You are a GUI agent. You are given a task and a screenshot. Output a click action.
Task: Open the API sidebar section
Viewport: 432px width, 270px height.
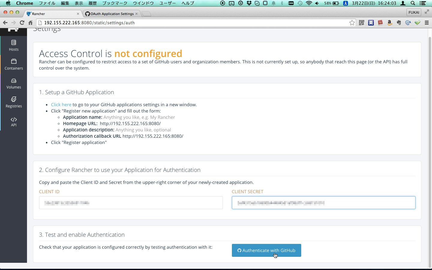tap(13, 121)
